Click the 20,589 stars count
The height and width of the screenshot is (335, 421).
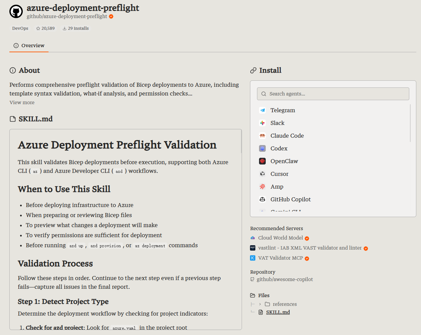tap(48, 28)
